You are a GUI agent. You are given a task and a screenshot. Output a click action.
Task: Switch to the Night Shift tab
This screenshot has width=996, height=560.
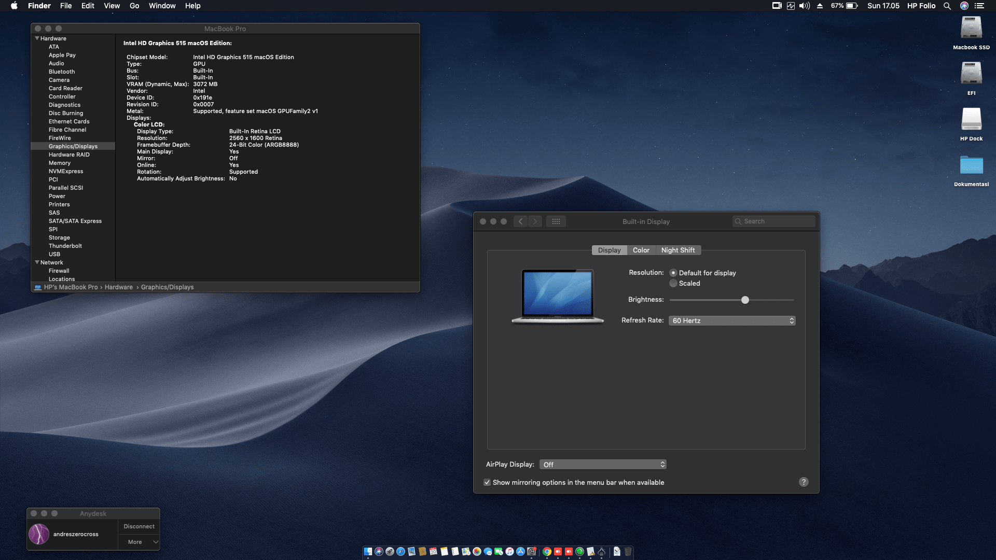coord(678,250)
